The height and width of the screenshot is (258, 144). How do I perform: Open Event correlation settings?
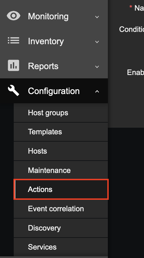pyautogui.click(x=61, y=209)
